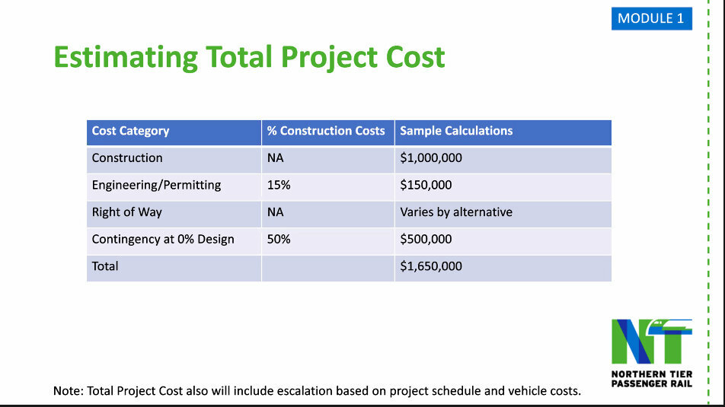Select the footnote about escalation costs
The height and width of the screenshot is (407, 725).
317,391
